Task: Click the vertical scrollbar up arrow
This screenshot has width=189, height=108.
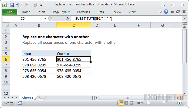Action: pos(184,27)
